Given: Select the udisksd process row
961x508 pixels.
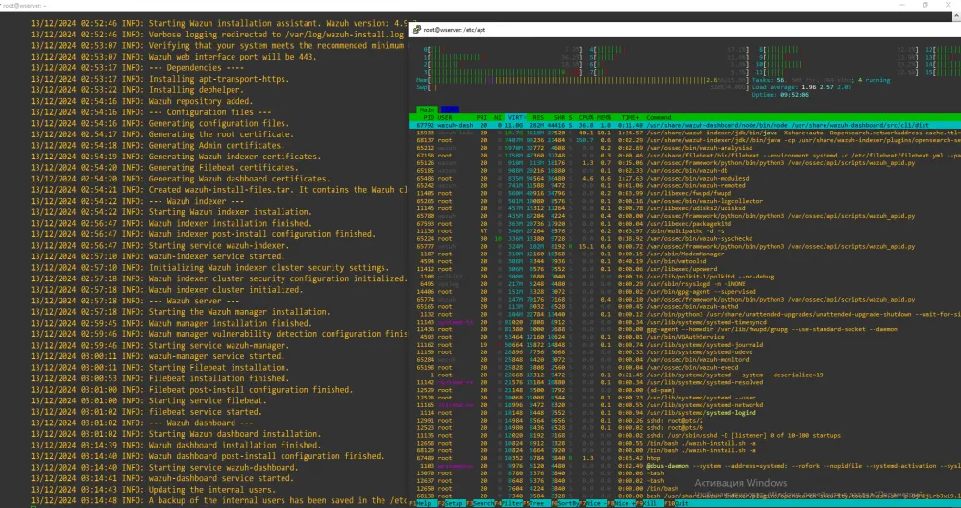Looking at the screenshot, I should (x=685, y=208).
